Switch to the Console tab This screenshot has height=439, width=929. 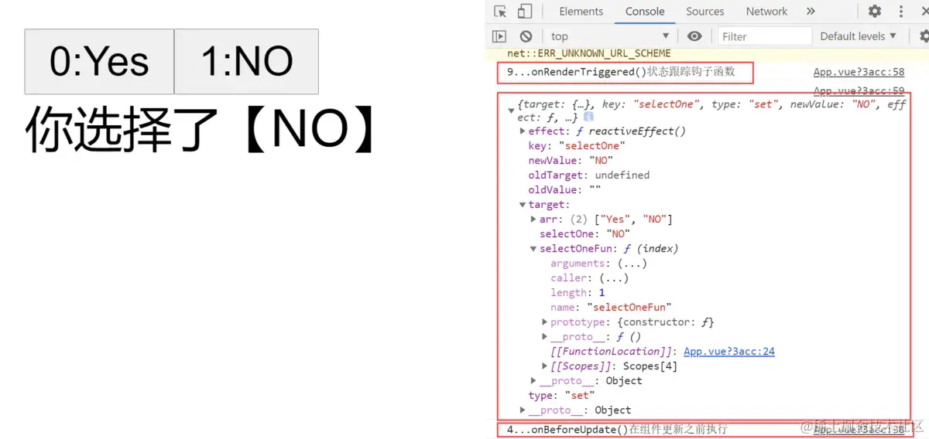[645, 12]
